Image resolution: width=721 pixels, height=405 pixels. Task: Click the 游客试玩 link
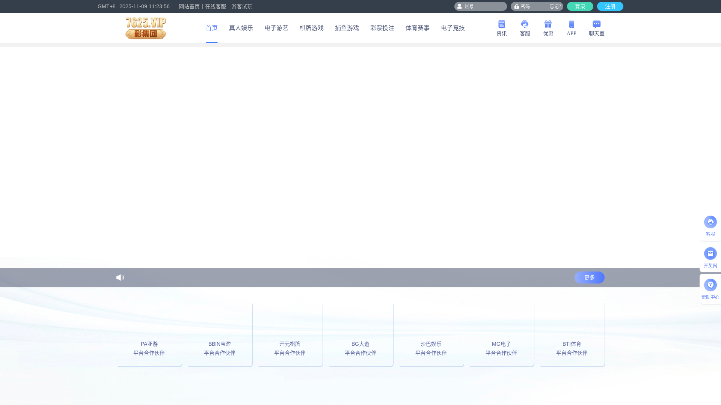(x=242, y=6)
